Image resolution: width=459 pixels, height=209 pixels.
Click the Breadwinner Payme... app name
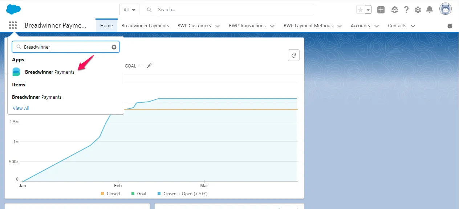click(56, 25)
